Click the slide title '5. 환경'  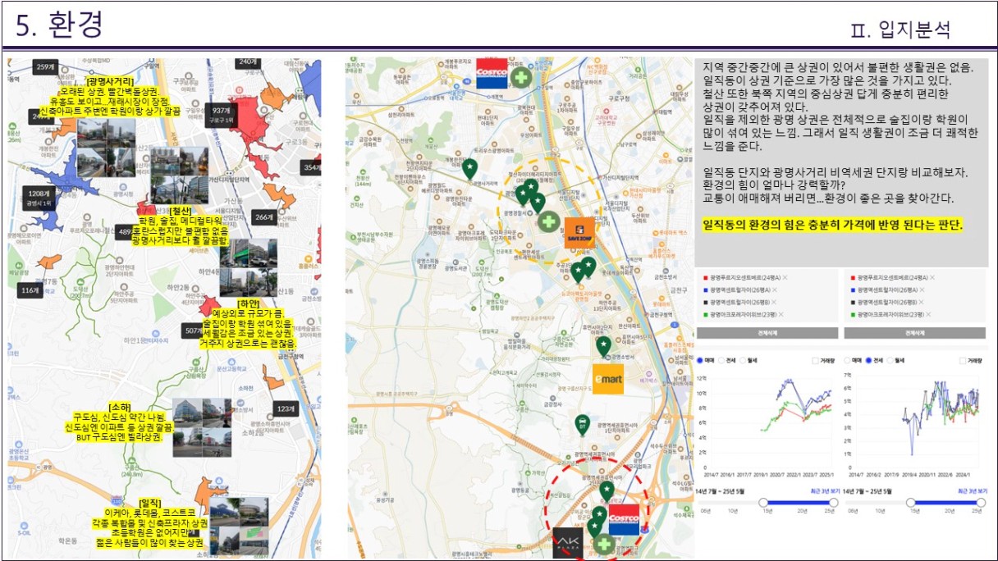59,25
